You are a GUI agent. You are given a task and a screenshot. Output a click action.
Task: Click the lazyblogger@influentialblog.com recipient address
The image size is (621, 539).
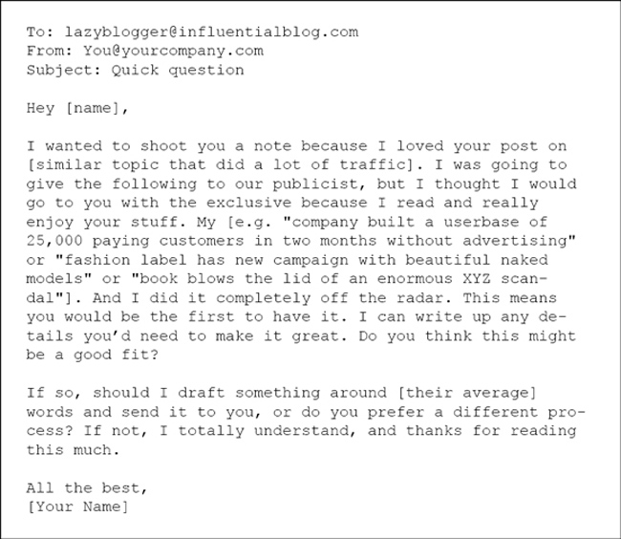(211, 32)
